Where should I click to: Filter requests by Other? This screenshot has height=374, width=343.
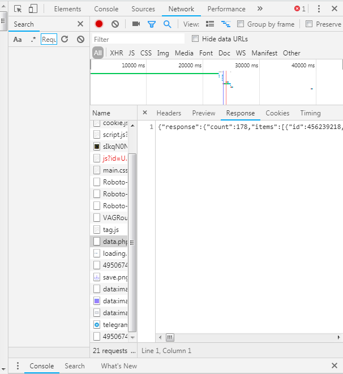pos(291,53)
